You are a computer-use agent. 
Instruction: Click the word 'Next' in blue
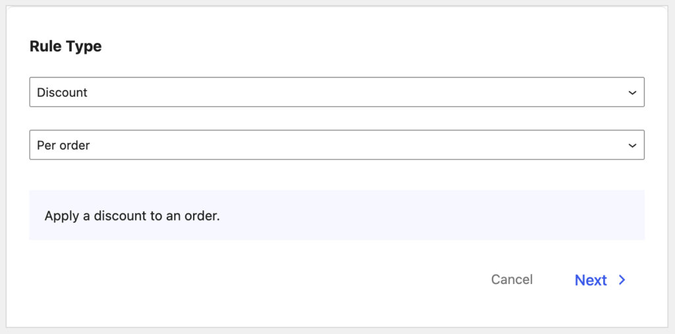pyautogui.click(x=591, y=280)
